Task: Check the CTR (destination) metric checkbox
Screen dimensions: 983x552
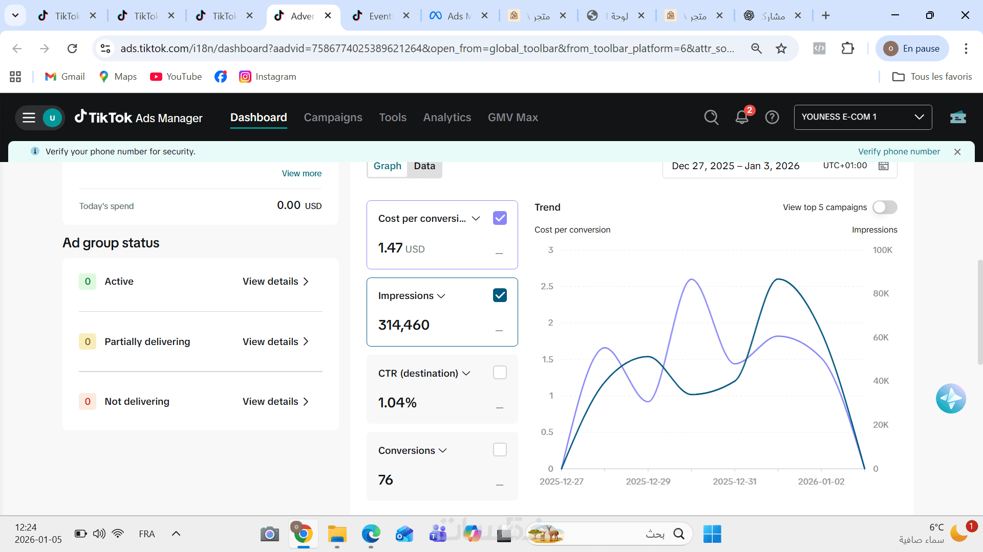Action: [500, 373]
